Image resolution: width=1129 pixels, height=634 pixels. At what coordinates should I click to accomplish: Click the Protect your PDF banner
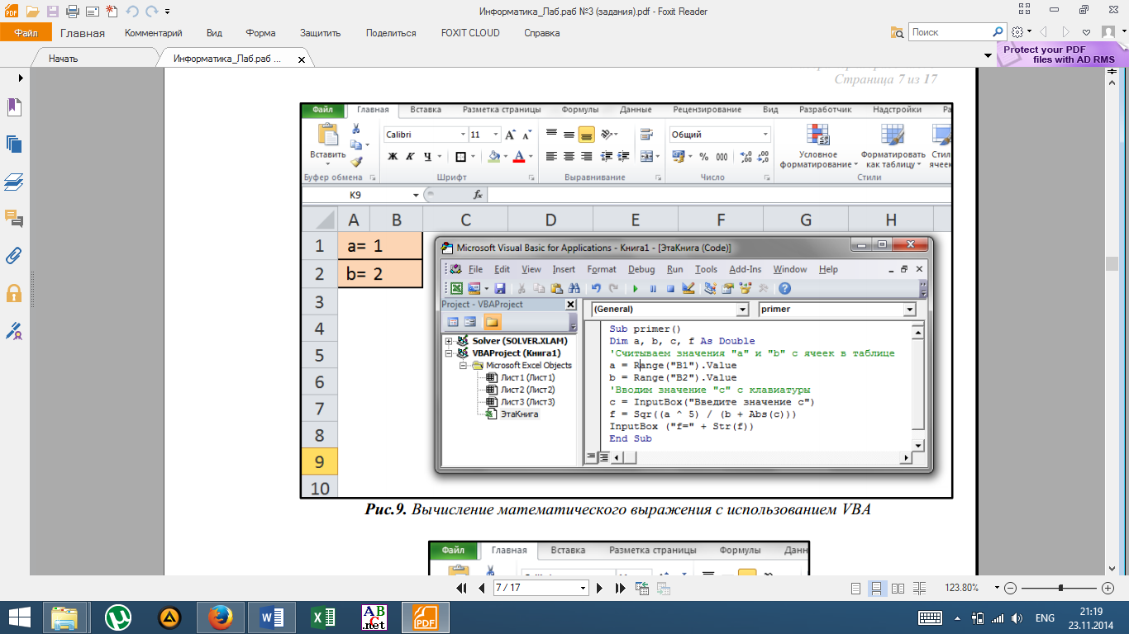pos(1061,54)
